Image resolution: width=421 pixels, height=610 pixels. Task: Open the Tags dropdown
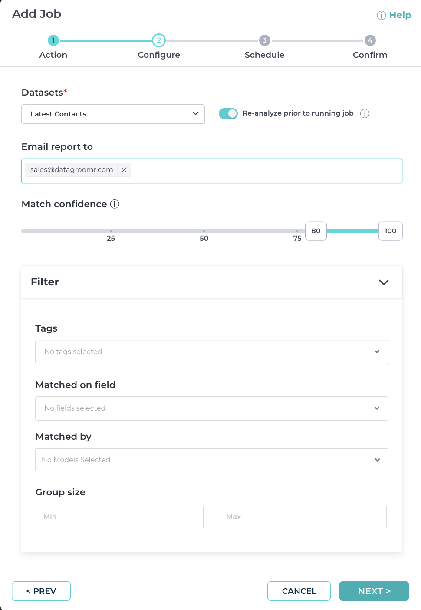211,352
